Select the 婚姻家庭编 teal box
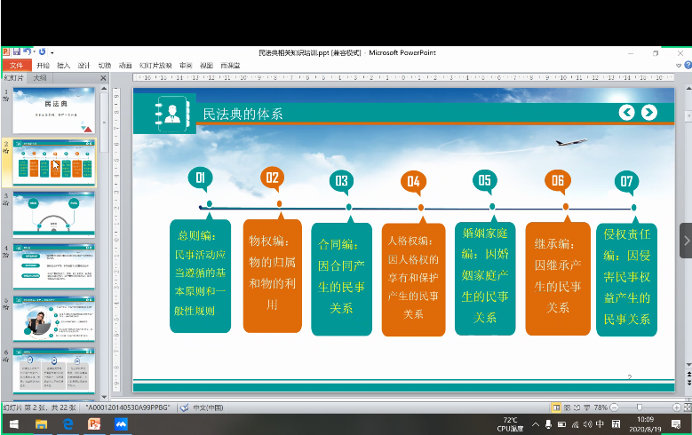The height and width of the screenshot is (435, 692). tap(485, 279)
